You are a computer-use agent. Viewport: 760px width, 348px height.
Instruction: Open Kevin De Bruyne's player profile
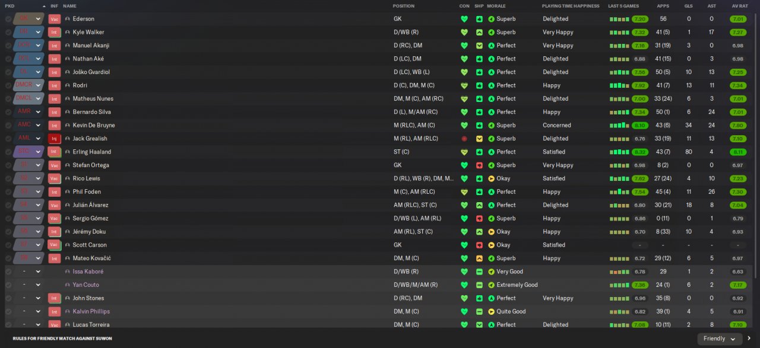tap(94, 125)
